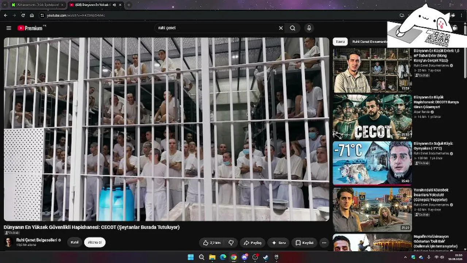Open the Ruhi Çenet Belgeselleri channel name
Viewport: 467px width, 263px height.
coord(36,240)
